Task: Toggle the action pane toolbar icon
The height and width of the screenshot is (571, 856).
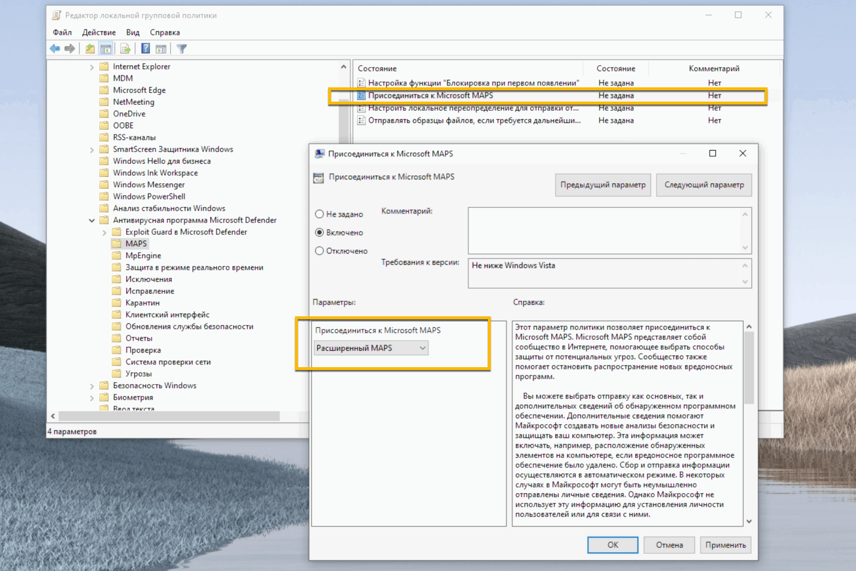Action: tap(161, 49)
